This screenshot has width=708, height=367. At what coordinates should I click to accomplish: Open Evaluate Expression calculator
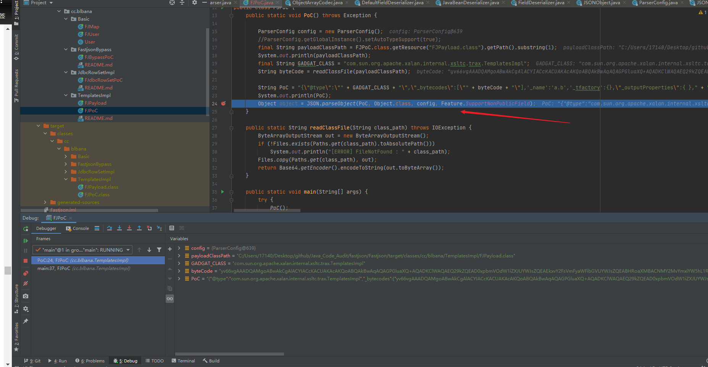point(172,228)
